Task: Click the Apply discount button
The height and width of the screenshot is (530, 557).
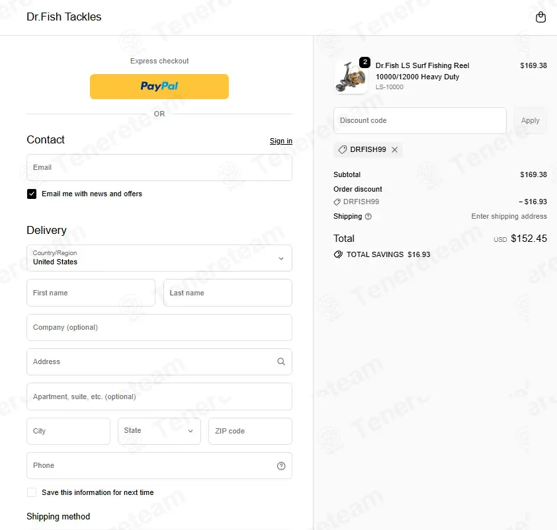Action: pos(530,121)
